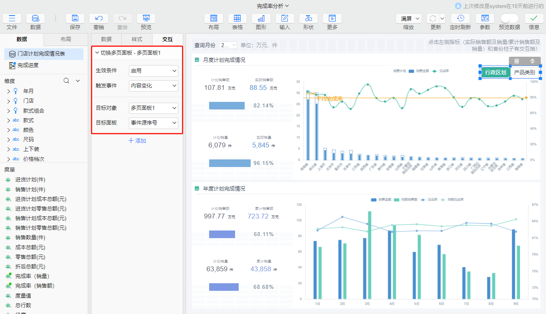This screenshot has width=546, height=314.
Task: Open the Table (表格) component icon
Action: click(237, 18)
